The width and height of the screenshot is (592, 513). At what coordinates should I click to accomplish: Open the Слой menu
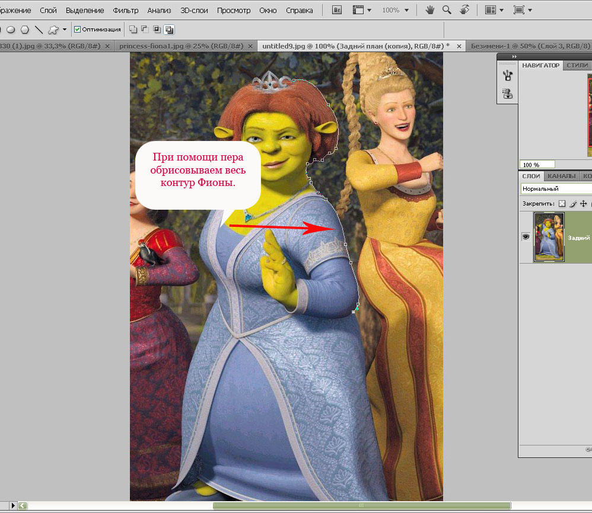[x=48, y=11]
